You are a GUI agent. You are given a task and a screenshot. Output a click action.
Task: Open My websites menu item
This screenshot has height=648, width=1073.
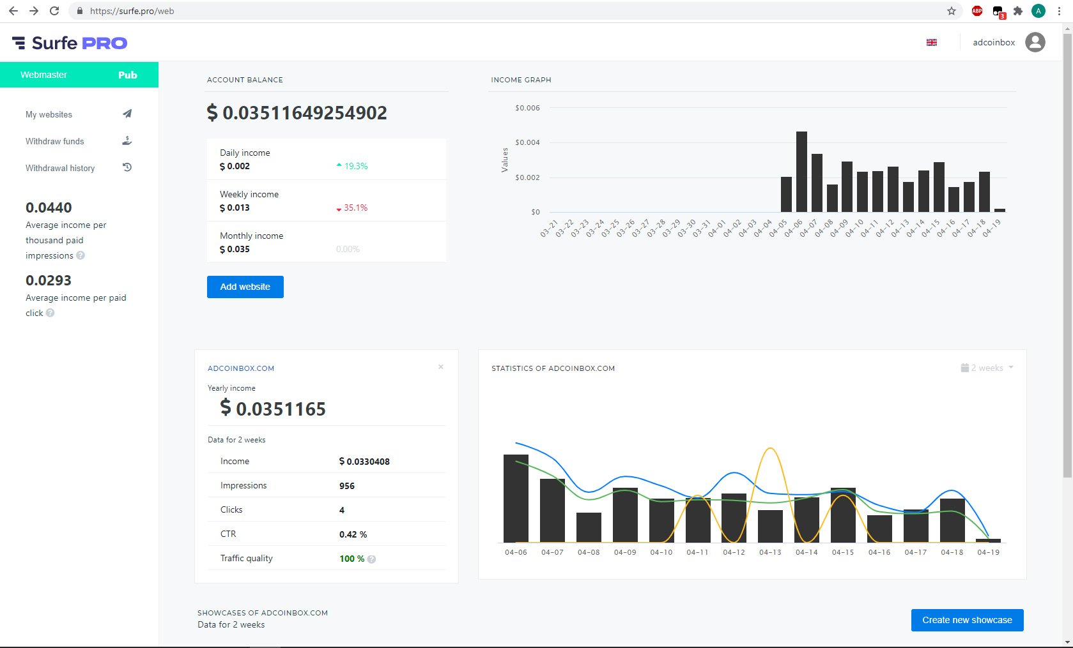49,114
